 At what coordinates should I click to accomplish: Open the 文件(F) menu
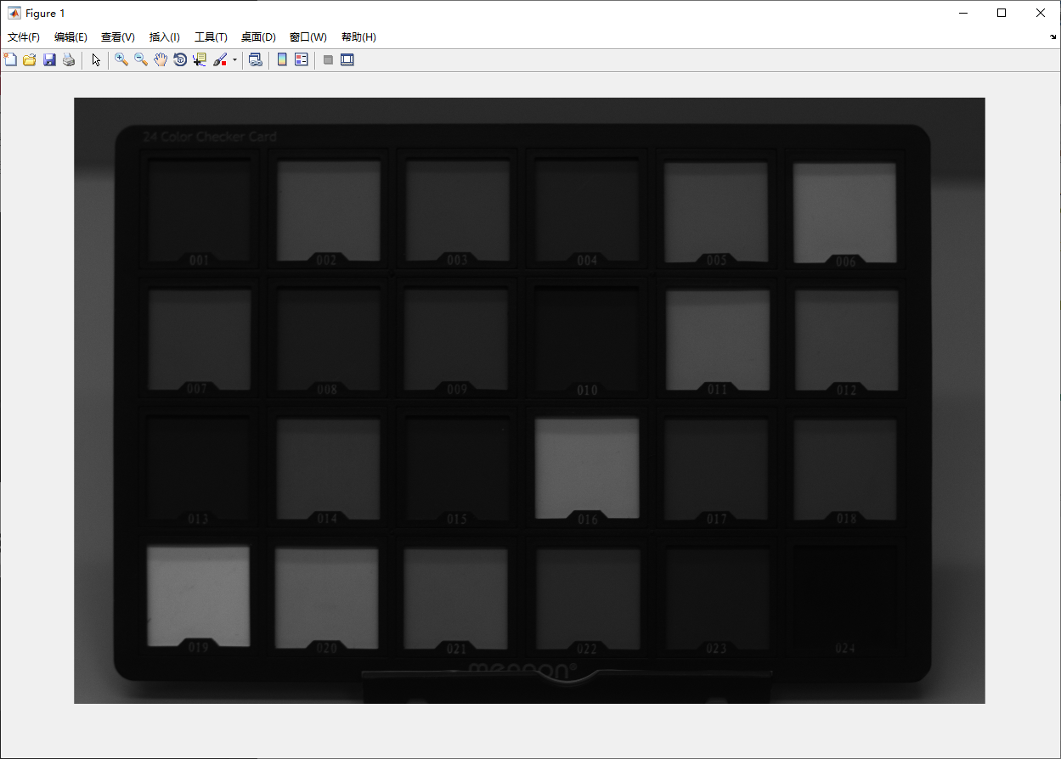tap(24, 37)
